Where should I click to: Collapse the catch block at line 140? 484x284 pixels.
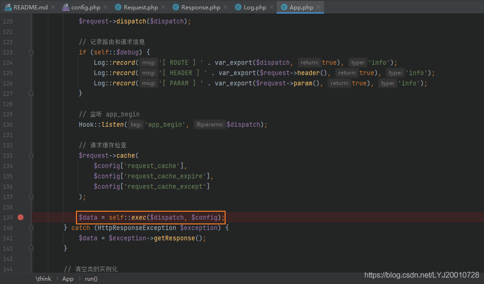pyautogui.click(x=31, y=228)
